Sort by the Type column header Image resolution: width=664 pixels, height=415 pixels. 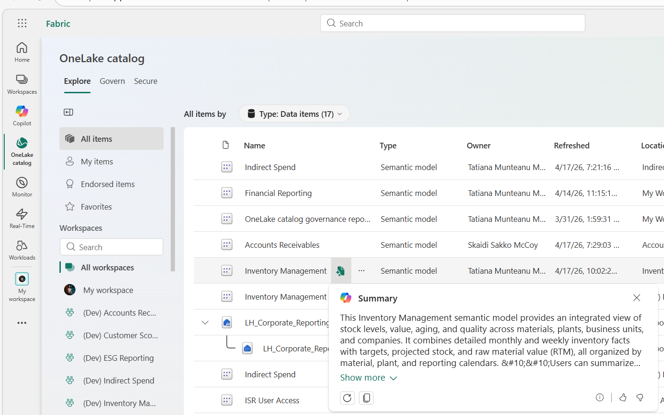tap(388, 146)
